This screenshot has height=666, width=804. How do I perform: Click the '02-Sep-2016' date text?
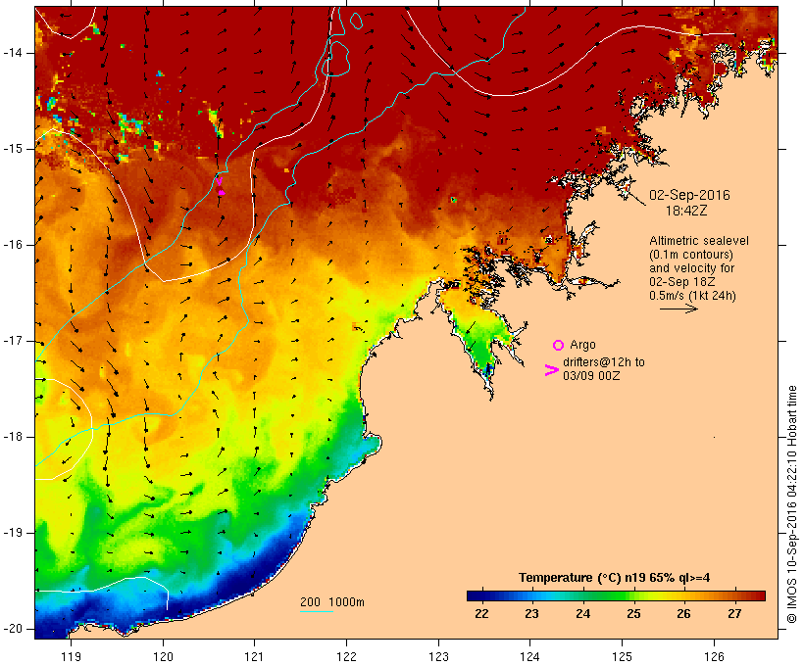(689, 195)
